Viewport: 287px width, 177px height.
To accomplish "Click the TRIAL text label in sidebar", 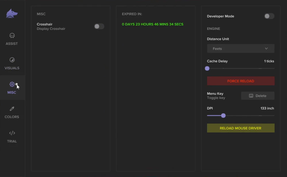I will click(x=12, y=141).
